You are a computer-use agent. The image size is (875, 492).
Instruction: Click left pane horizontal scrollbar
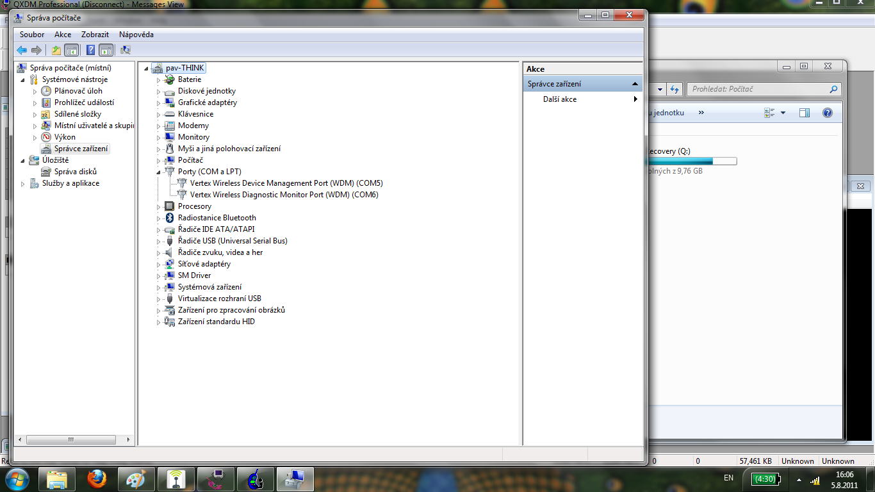[x=70, y=440]
